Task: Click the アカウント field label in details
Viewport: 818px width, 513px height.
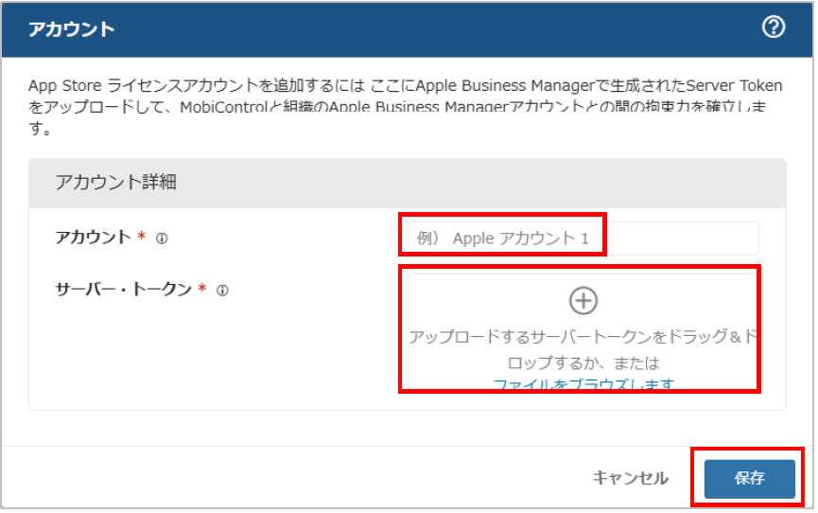Action: (x=93, y=238)
